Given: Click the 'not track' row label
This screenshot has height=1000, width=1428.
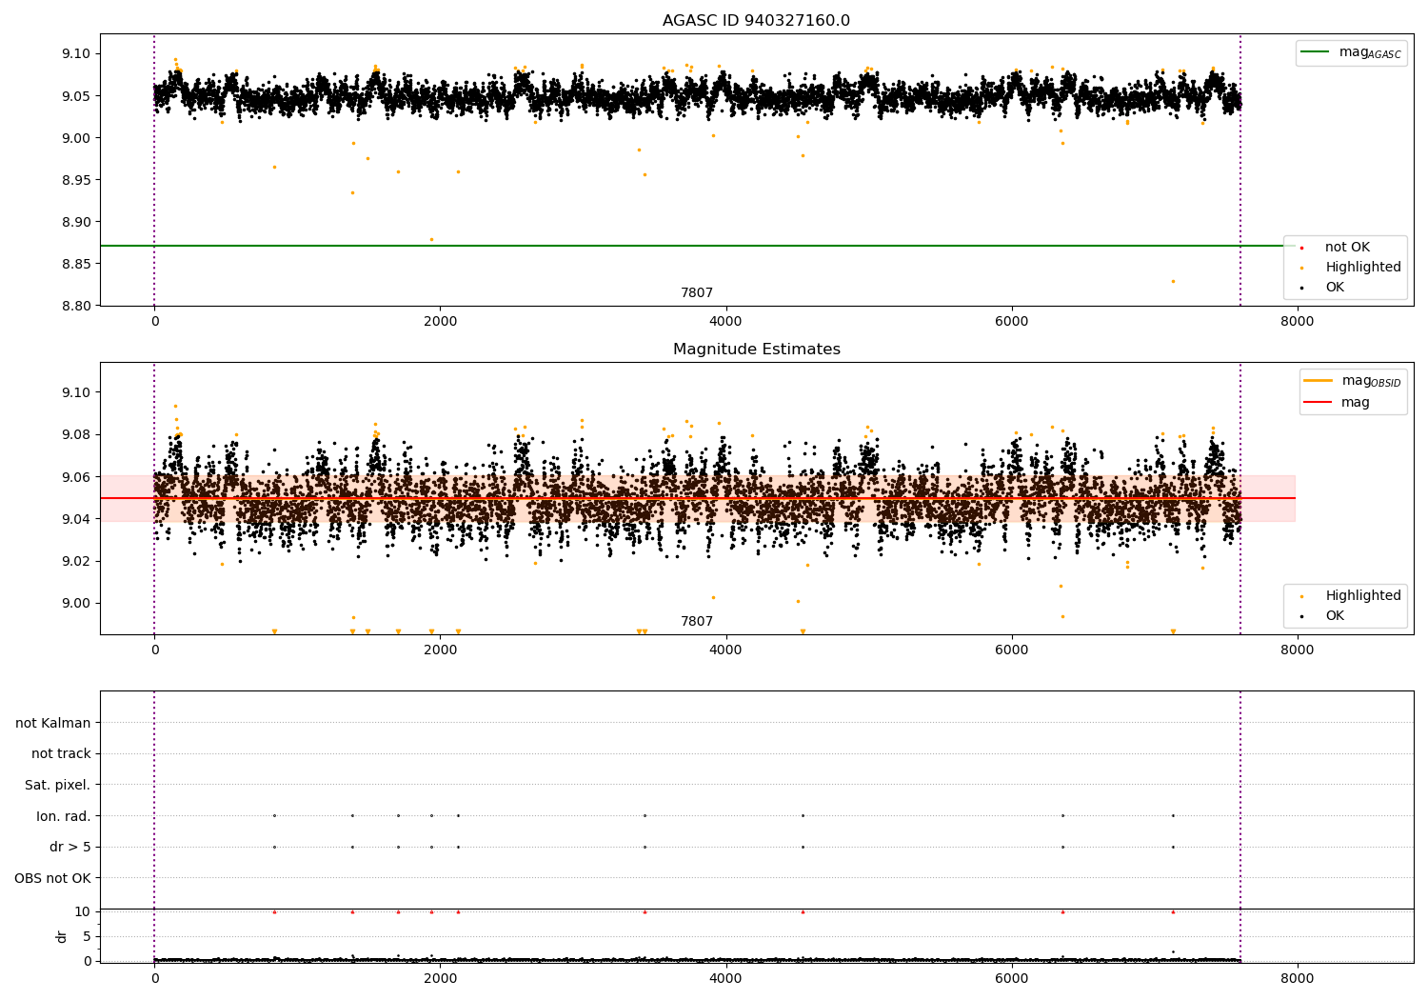Looking at the screenshot, I should click(61, 753).
